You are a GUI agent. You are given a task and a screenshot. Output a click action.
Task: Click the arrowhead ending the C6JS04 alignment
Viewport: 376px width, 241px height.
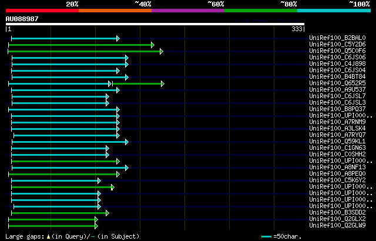(x=118, y=71)
